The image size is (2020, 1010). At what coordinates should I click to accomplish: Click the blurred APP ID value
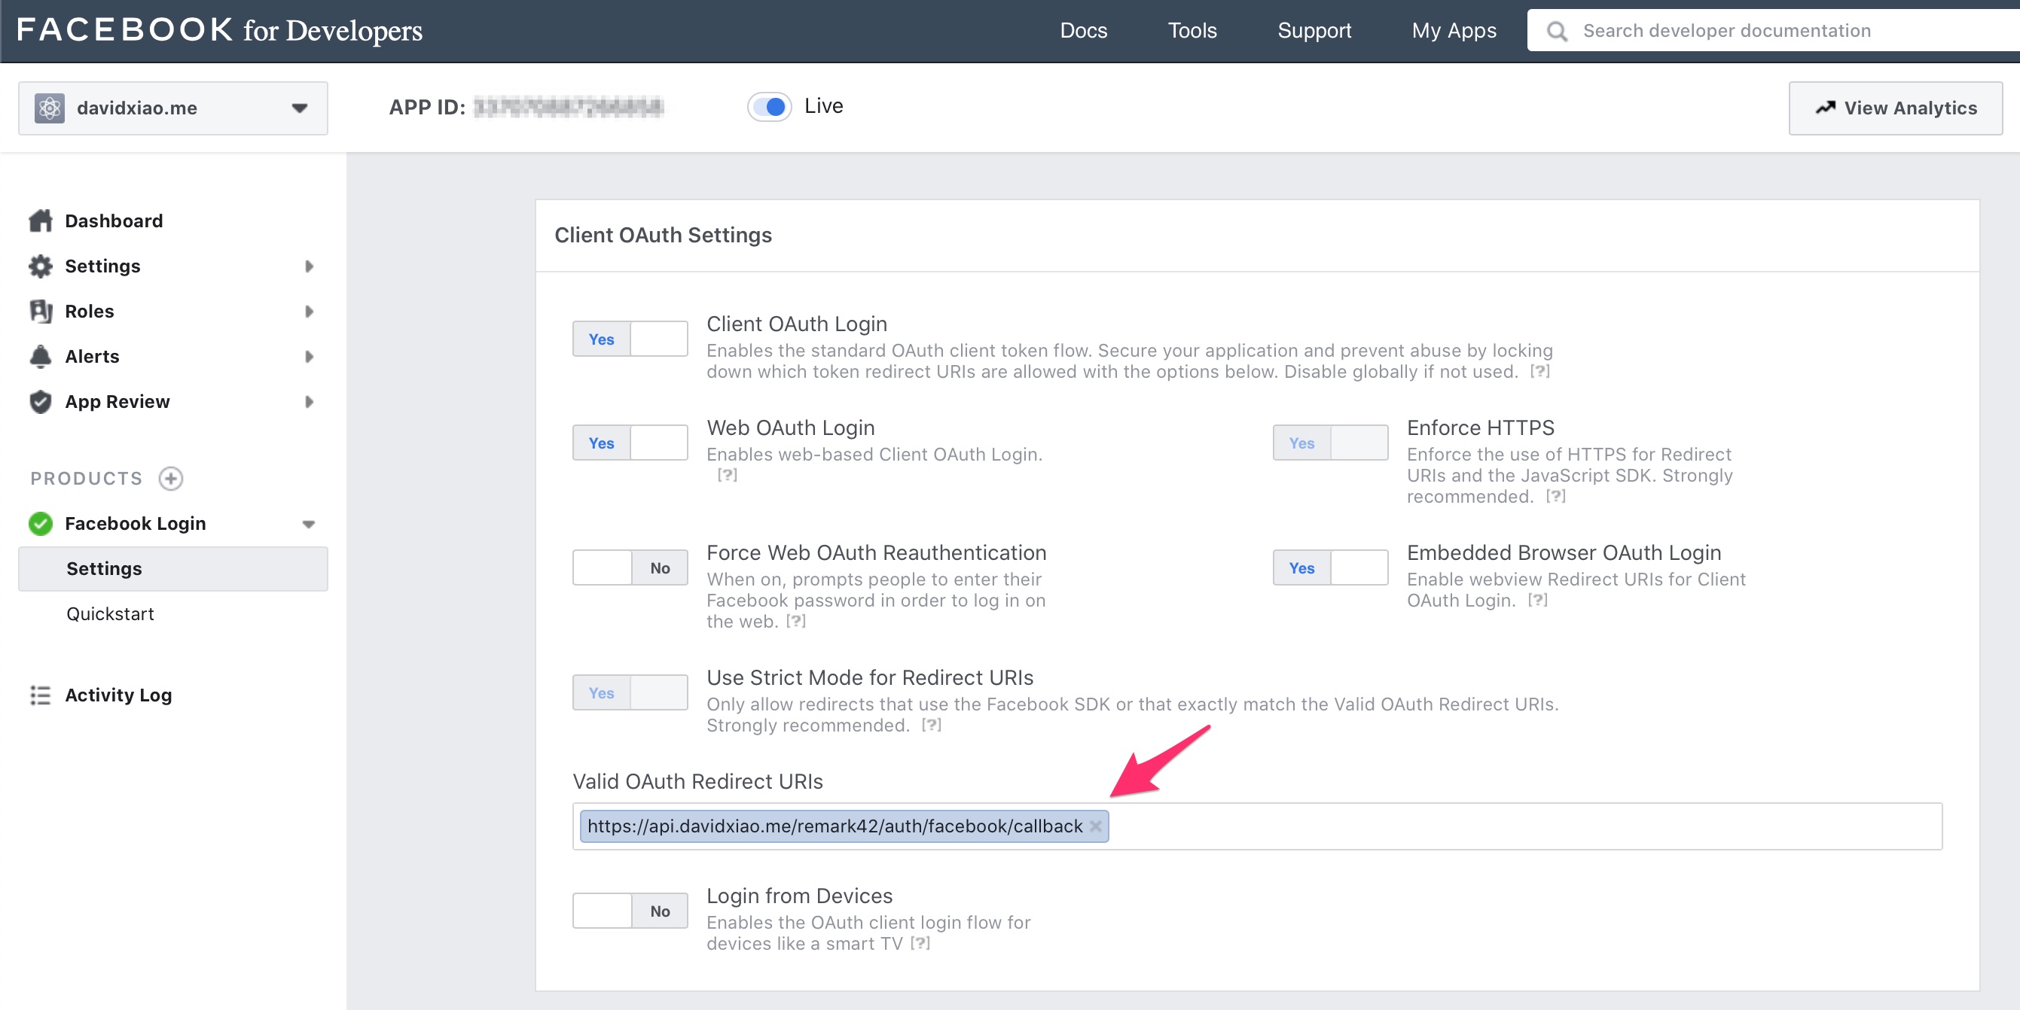click(569, 108)
